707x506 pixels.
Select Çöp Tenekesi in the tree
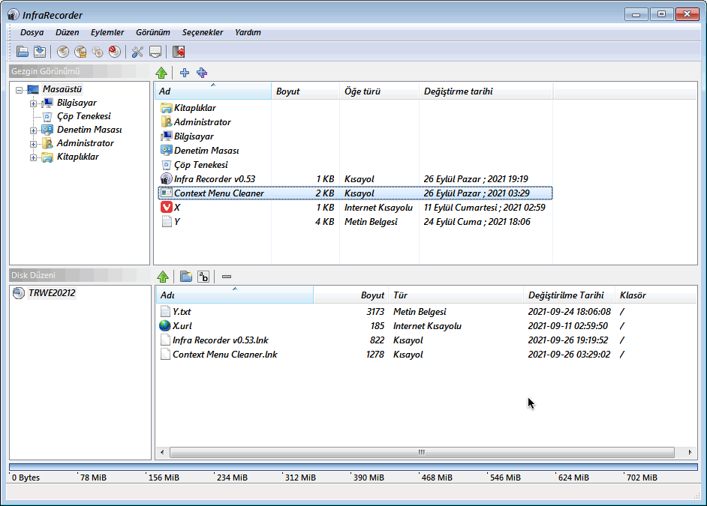click(84, 116)
